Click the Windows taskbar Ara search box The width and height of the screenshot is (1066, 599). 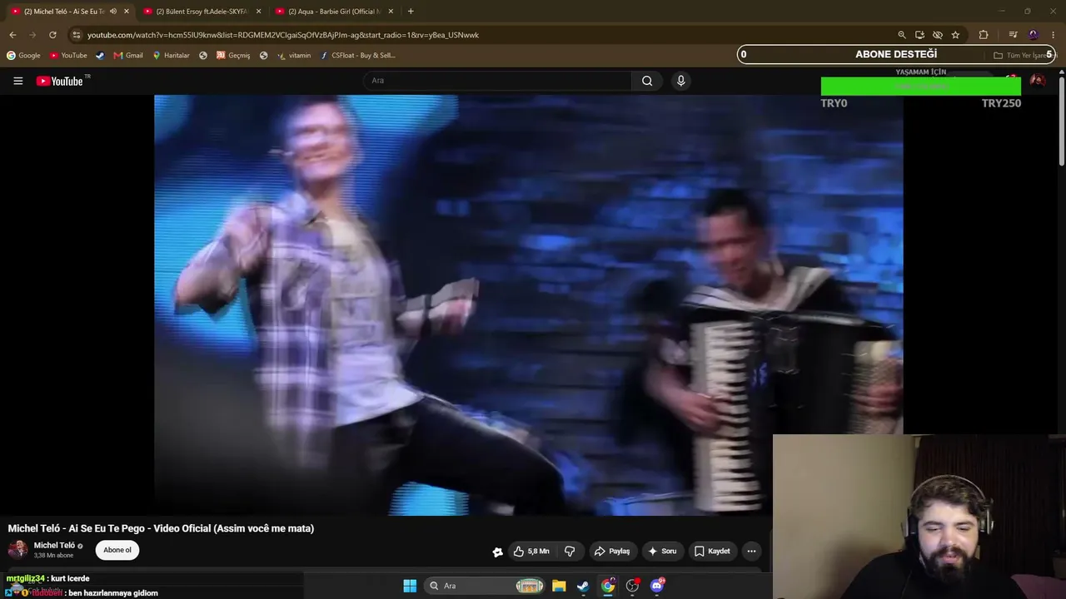tap(486, 586)
